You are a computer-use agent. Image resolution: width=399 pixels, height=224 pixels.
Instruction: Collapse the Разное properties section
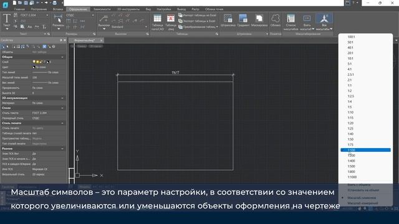(62, 149)
